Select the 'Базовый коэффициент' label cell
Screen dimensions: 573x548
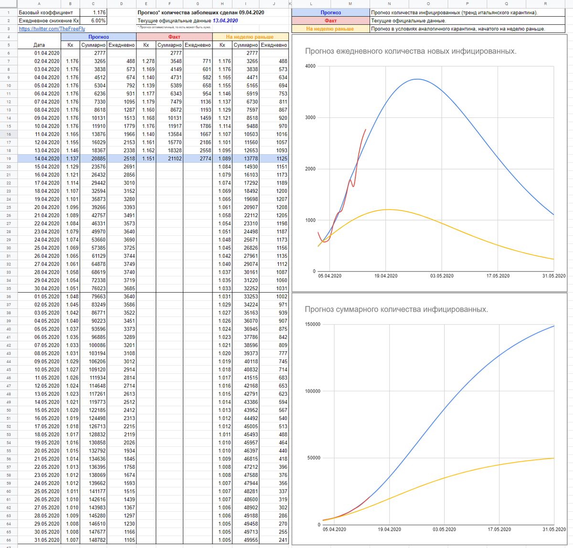(x=39, y=12)
